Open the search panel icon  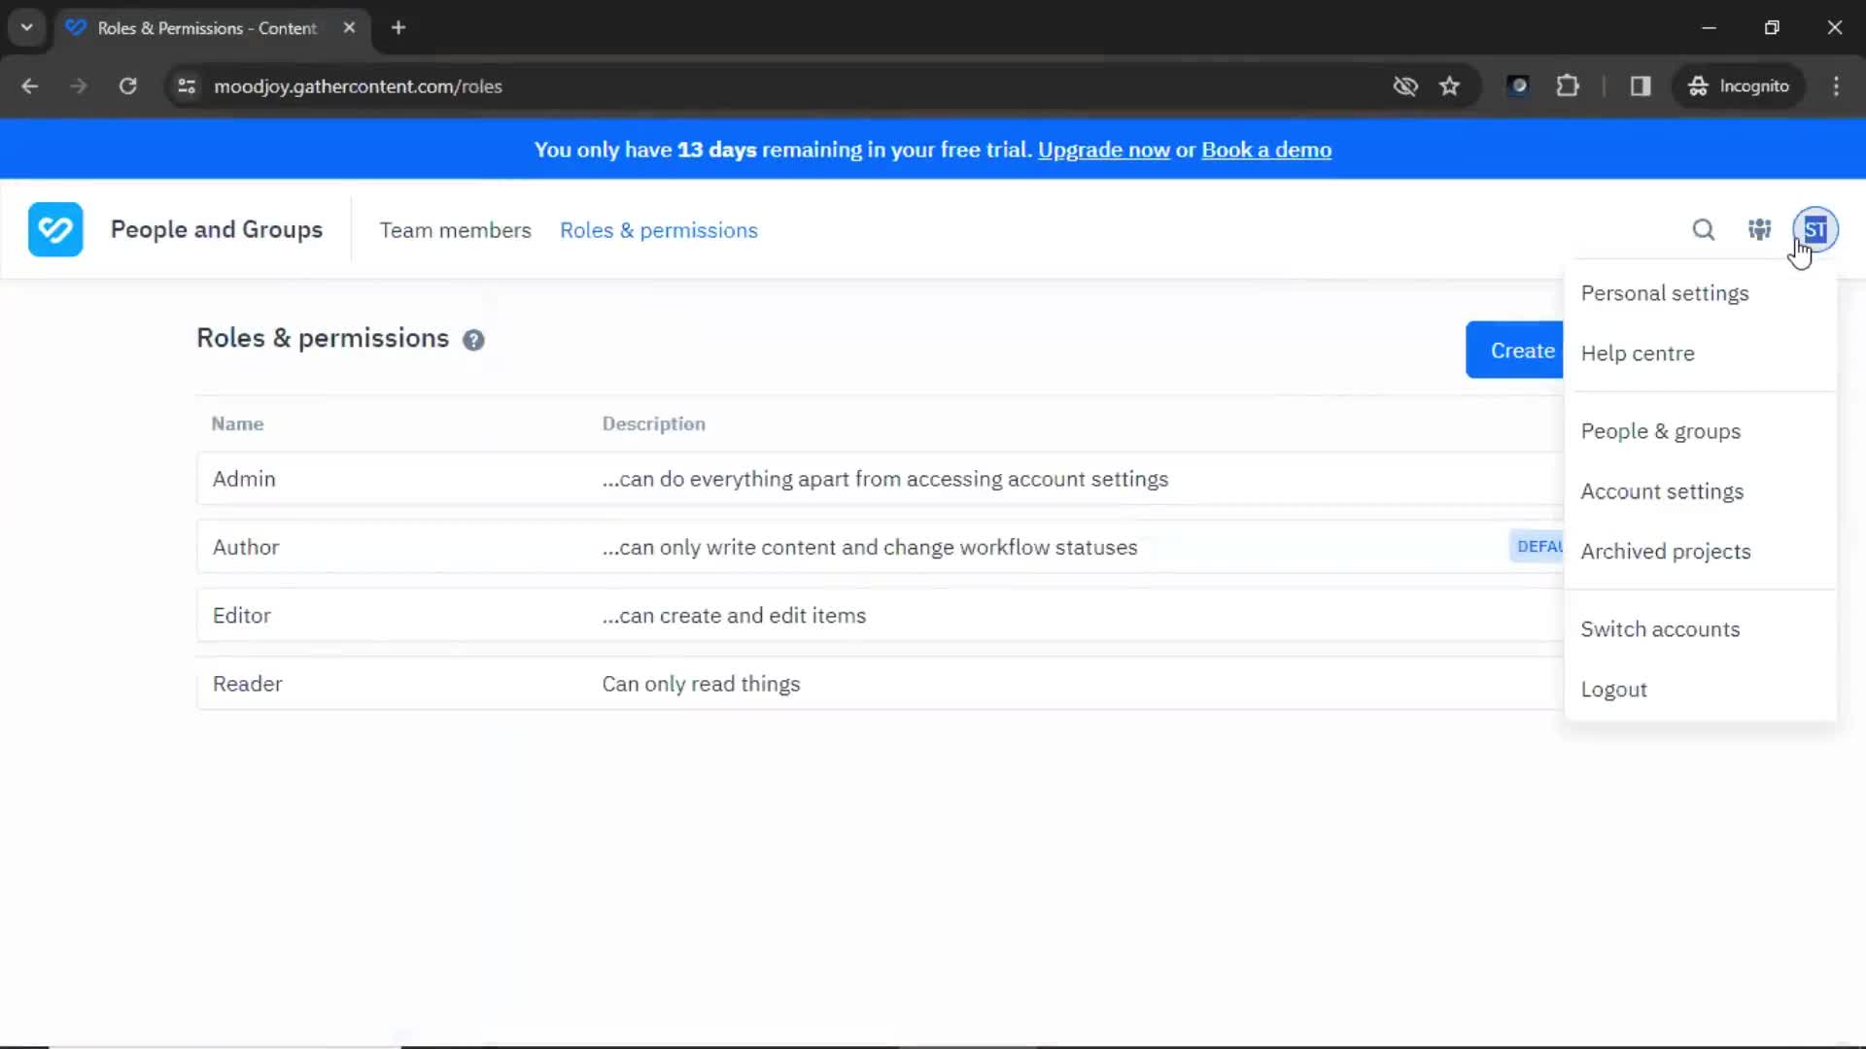(x=1704, y=229)
